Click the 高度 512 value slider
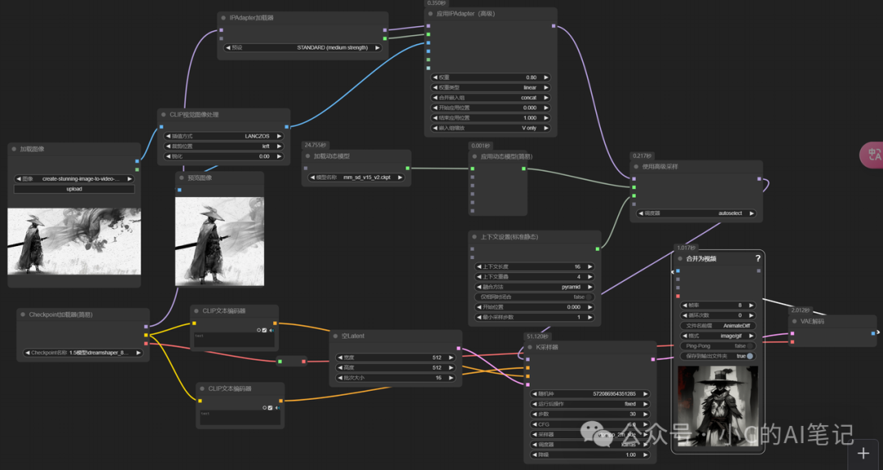The image size is (883, 470). coord(396,368)
